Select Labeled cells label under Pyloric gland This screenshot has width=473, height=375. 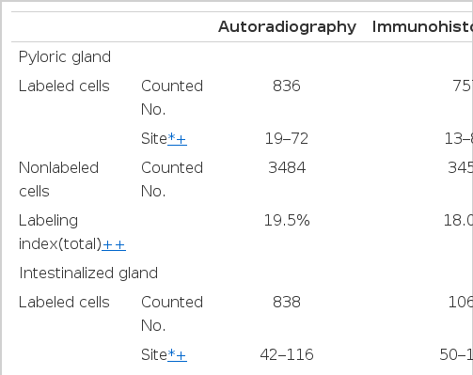click(x=64, y=86)
